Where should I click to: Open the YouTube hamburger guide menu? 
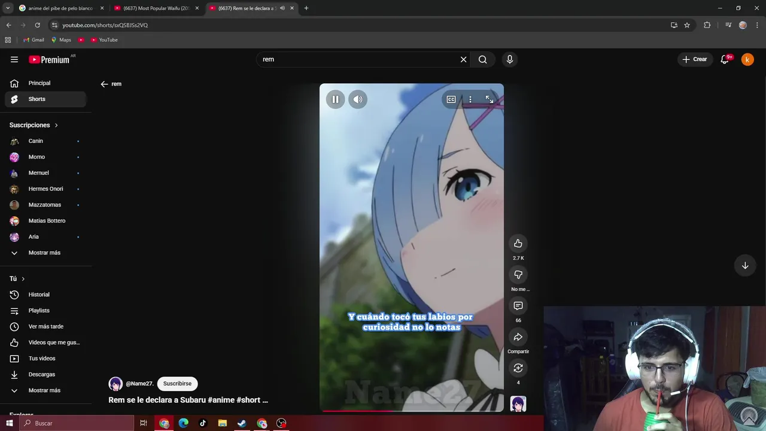pos(14,59)
